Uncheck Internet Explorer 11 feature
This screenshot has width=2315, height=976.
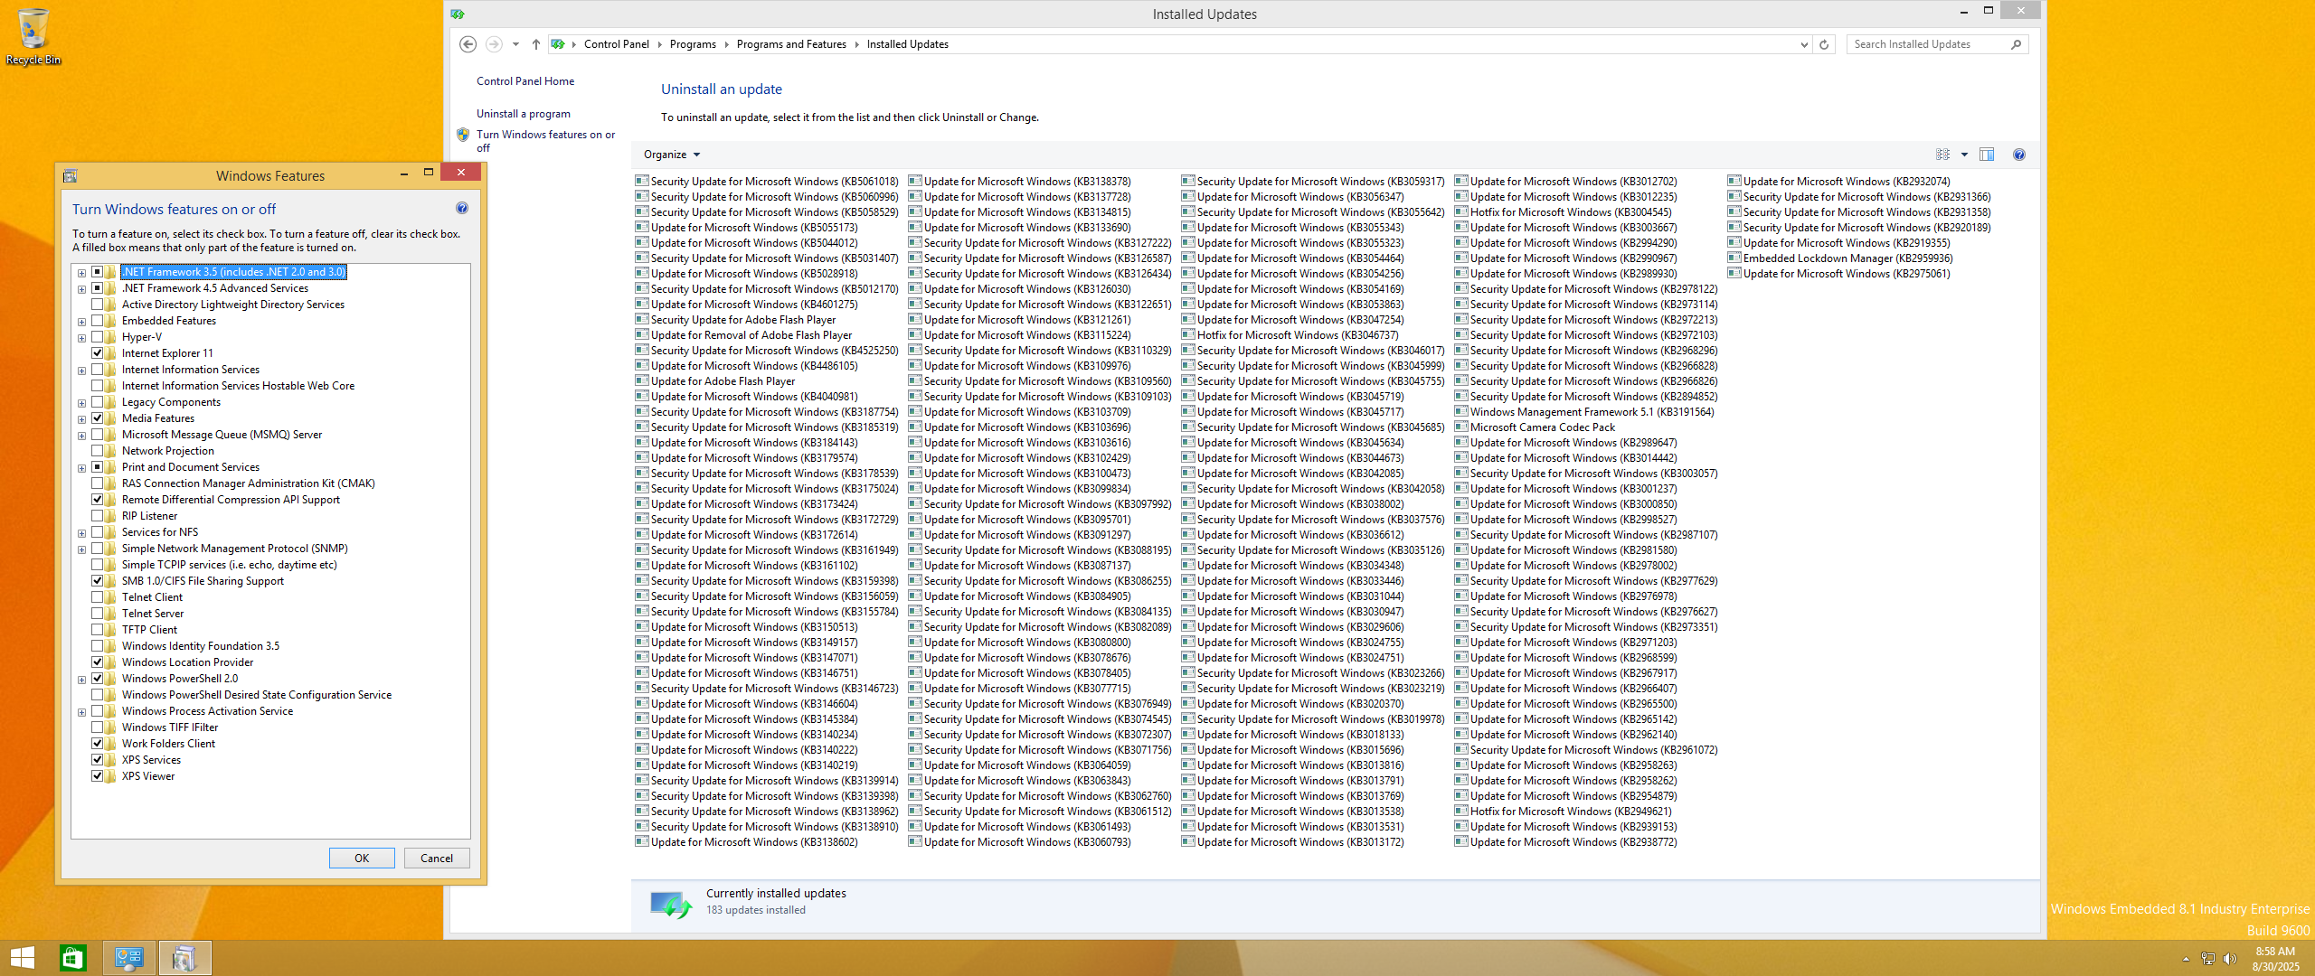pyautogui.click(x=97, y=353)
